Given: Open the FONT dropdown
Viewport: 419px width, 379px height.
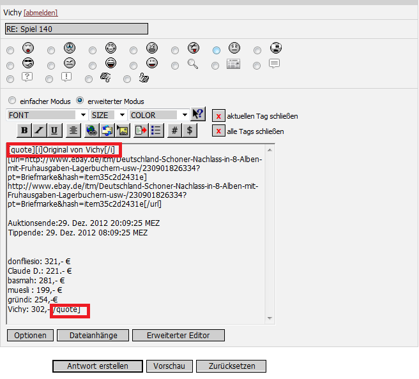Looking at the screenshot, I should [47, 115].
